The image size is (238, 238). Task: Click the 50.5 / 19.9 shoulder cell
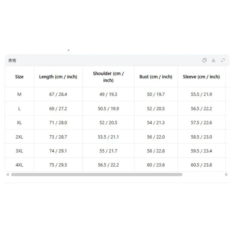point(108,108)
